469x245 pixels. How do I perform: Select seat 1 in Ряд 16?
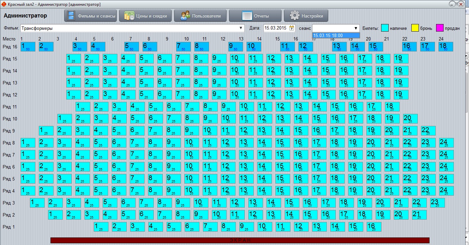tap(28, 47)
